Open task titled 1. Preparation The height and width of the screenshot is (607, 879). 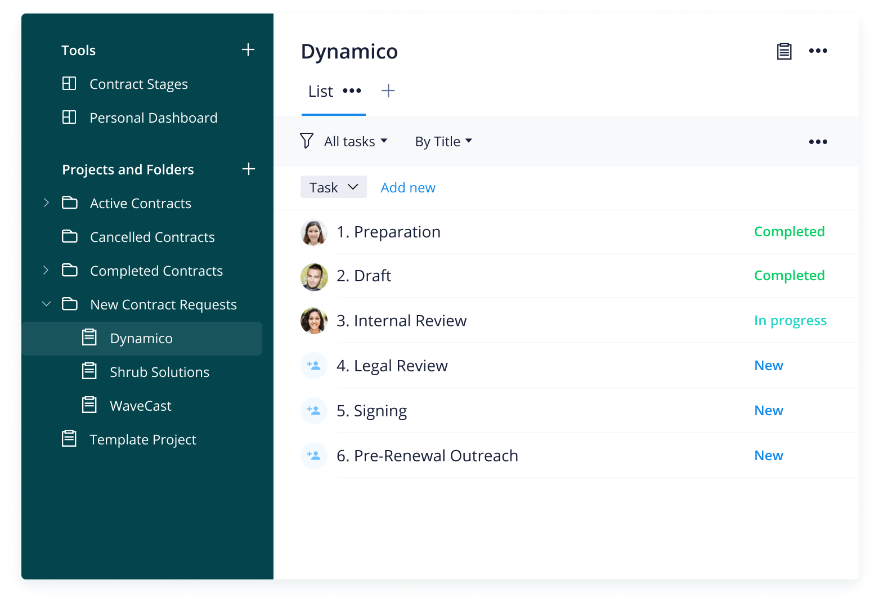(388, 232)
